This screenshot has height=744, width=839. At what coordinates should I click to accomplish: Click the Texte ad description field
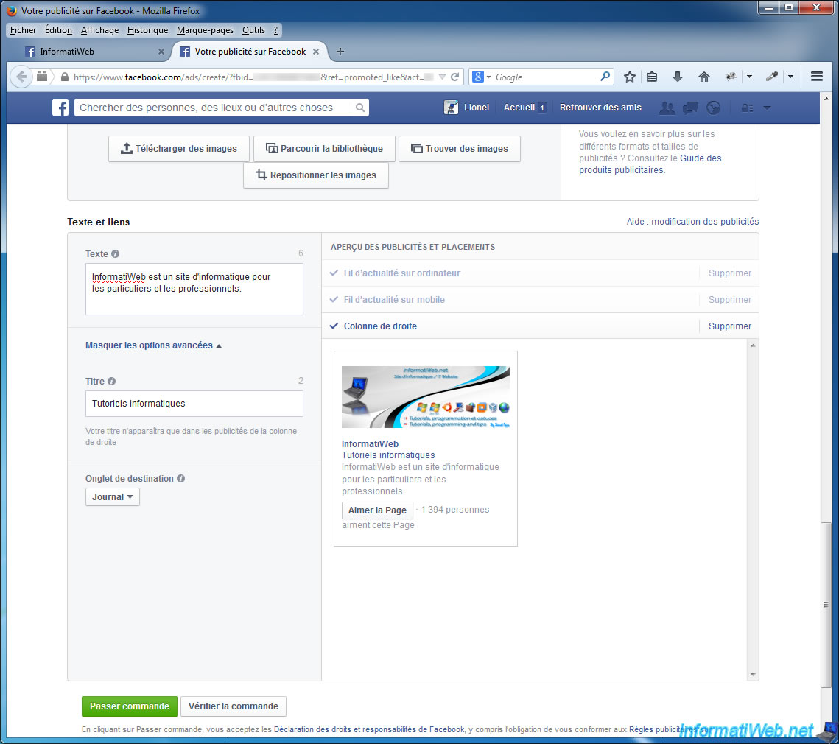[x=194, y=289]
